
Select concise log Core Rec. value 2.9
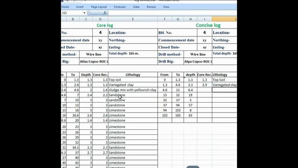(x=204, y=85)
